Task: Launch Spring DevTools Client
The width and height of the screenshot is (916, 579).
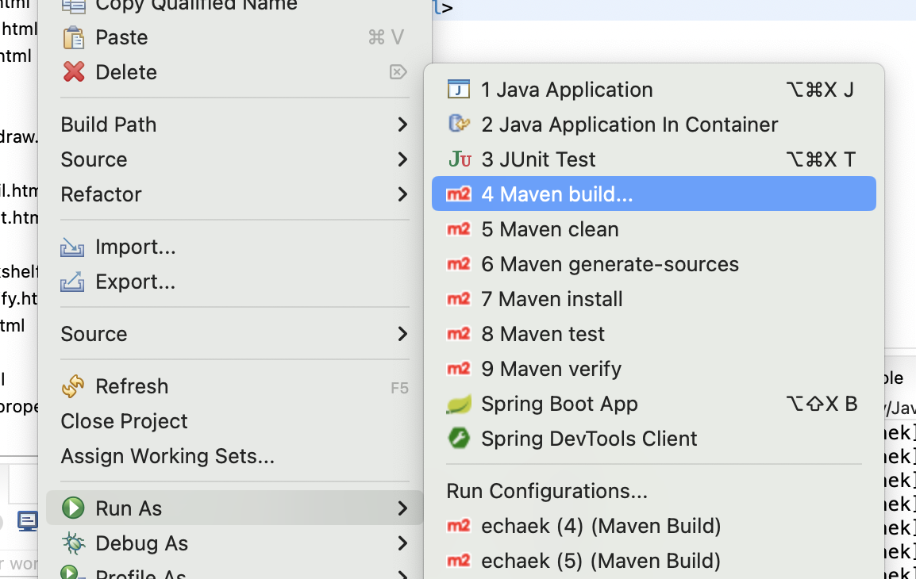Action: click(x=654, y=439)
